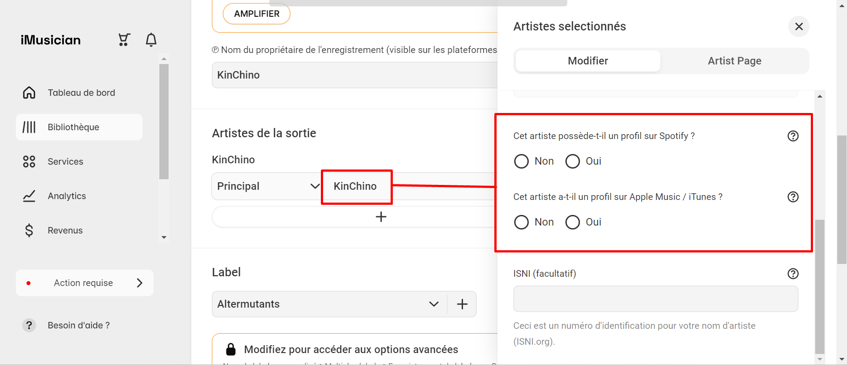Open help icon for Spotify profile question
This screenshot has height=365, width=847.
pos(793,136)
